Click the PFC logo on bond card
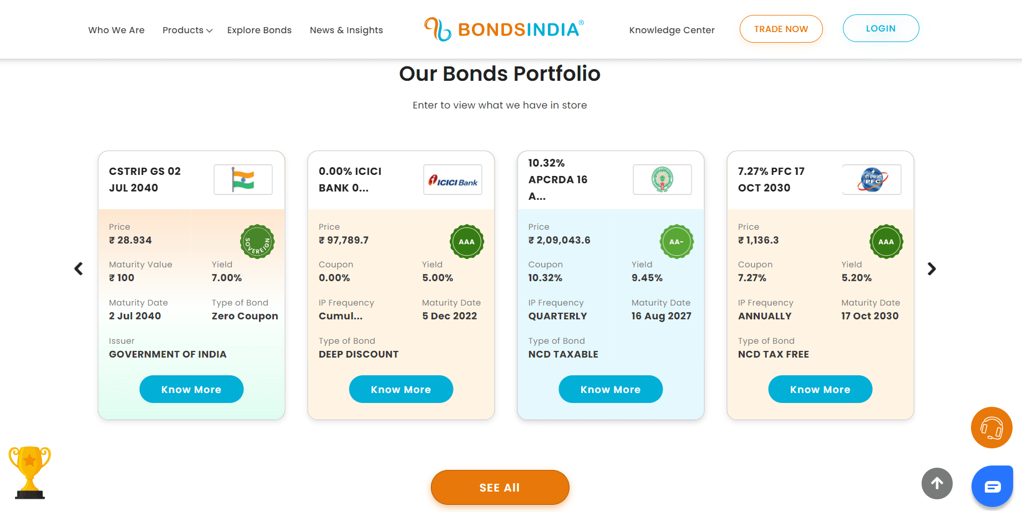This screenshot has height=512, width=1022. point(872,179)
